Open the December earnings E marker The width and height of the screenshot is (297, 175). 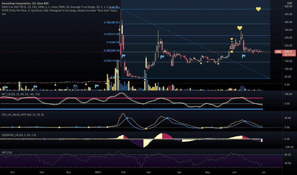[x=76, y=88]
